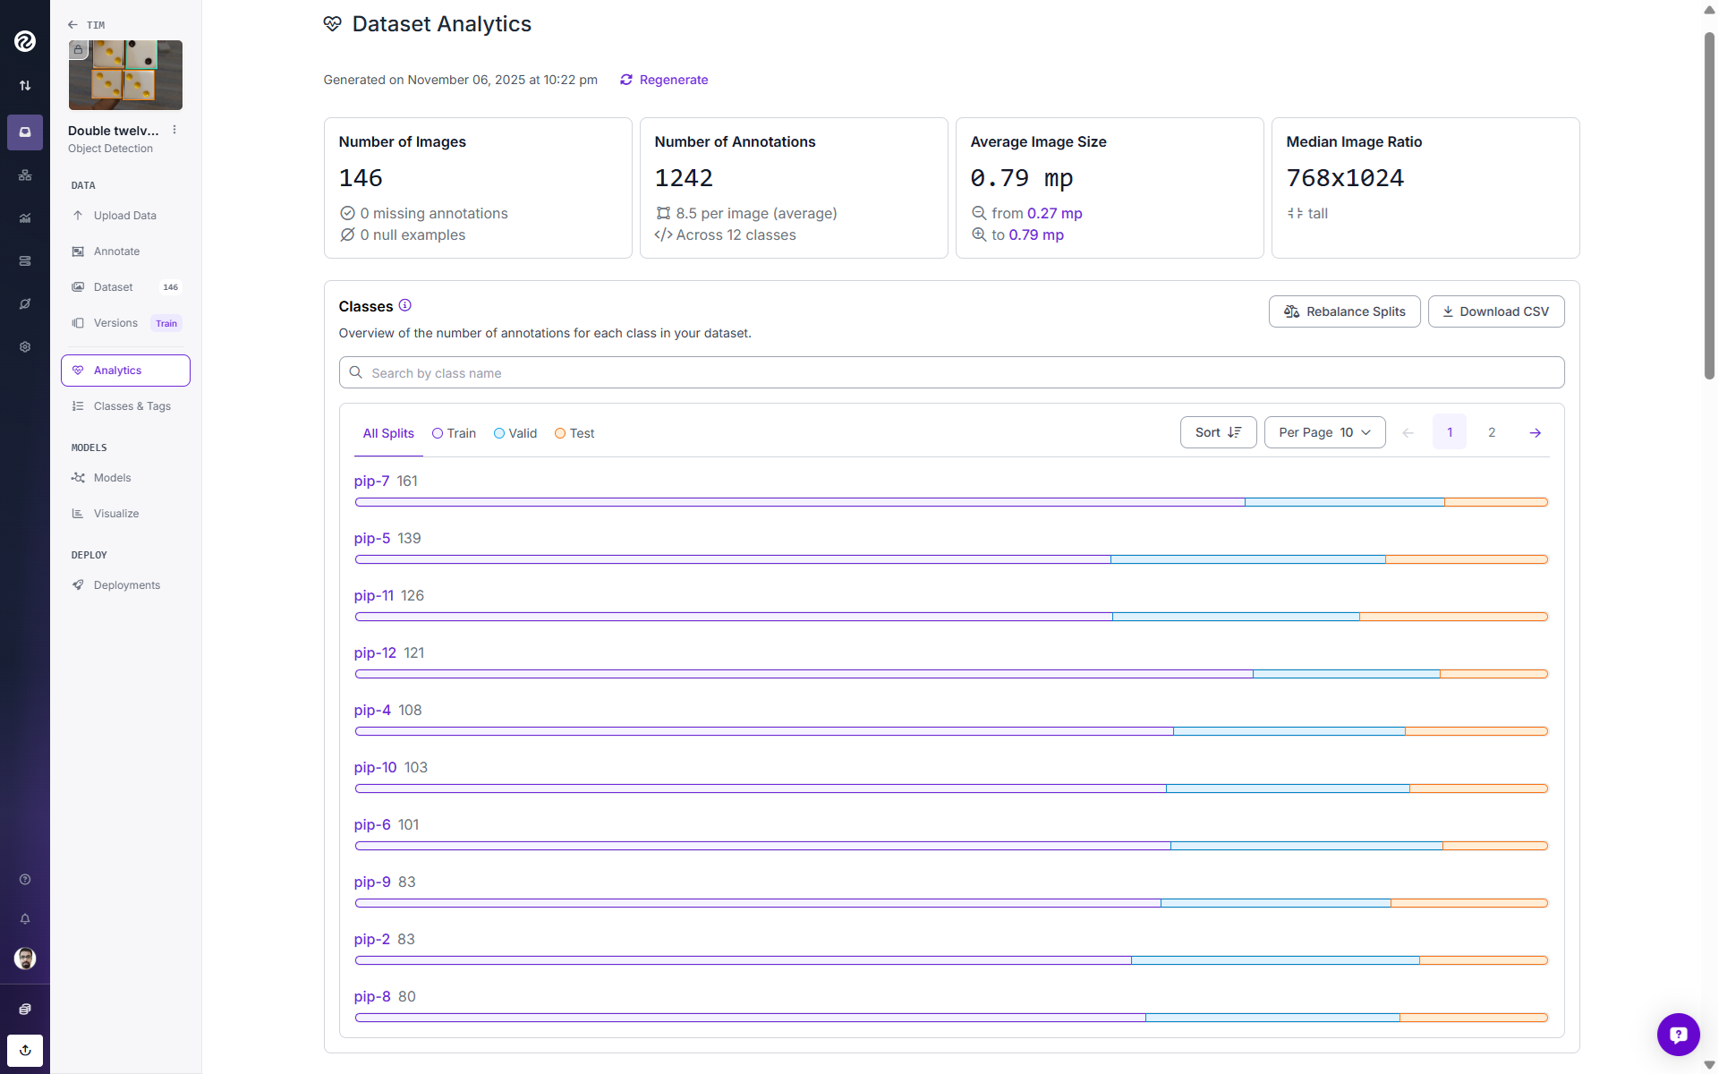The height and width of the screenshot is (1074, 1718).
Task: Open the Classes & Tags page
Action: point(132,406)
